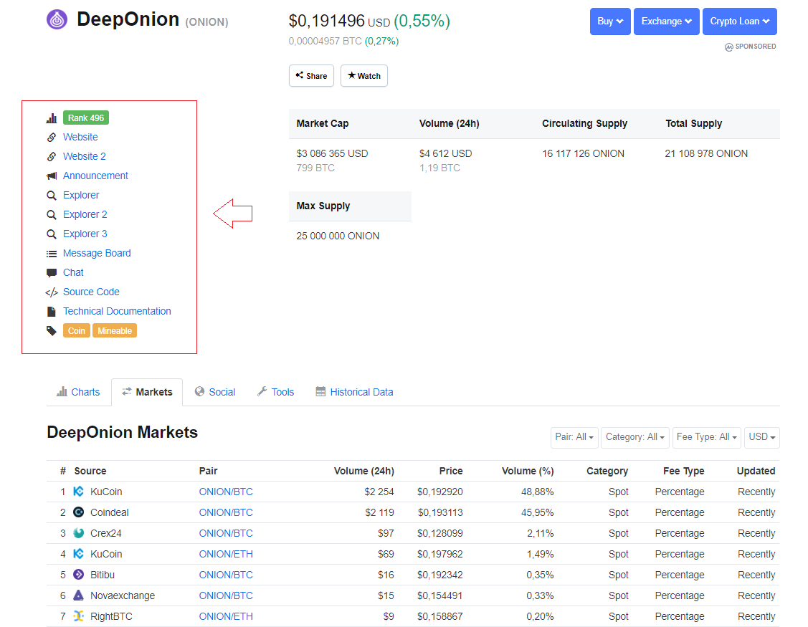The height and width of the screenshot is (627, 808).
Task: Click the list icon beside Message Board
Action: point(52,254)
